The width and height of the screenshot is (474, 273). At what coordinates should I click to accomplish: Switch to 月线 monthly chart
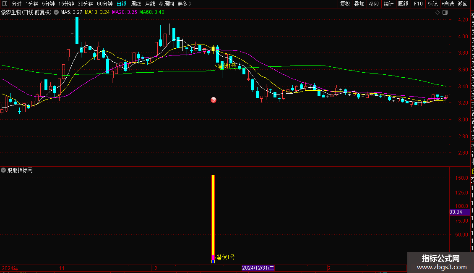pos(150,4)
